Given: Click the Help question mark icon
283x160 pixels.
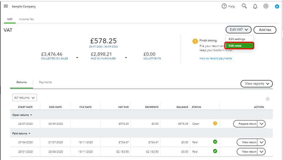Looking at the screenshot, I should [224, 6].
